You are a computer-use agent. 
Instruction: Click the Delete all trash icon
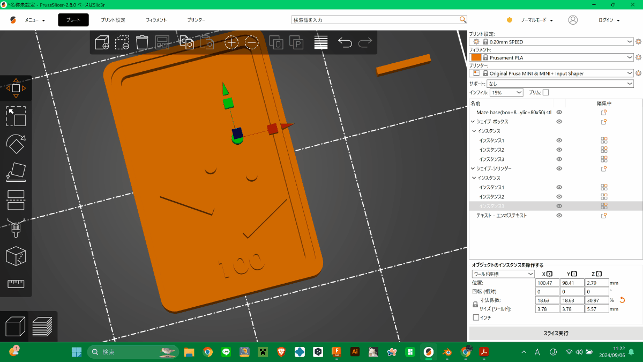142,42
